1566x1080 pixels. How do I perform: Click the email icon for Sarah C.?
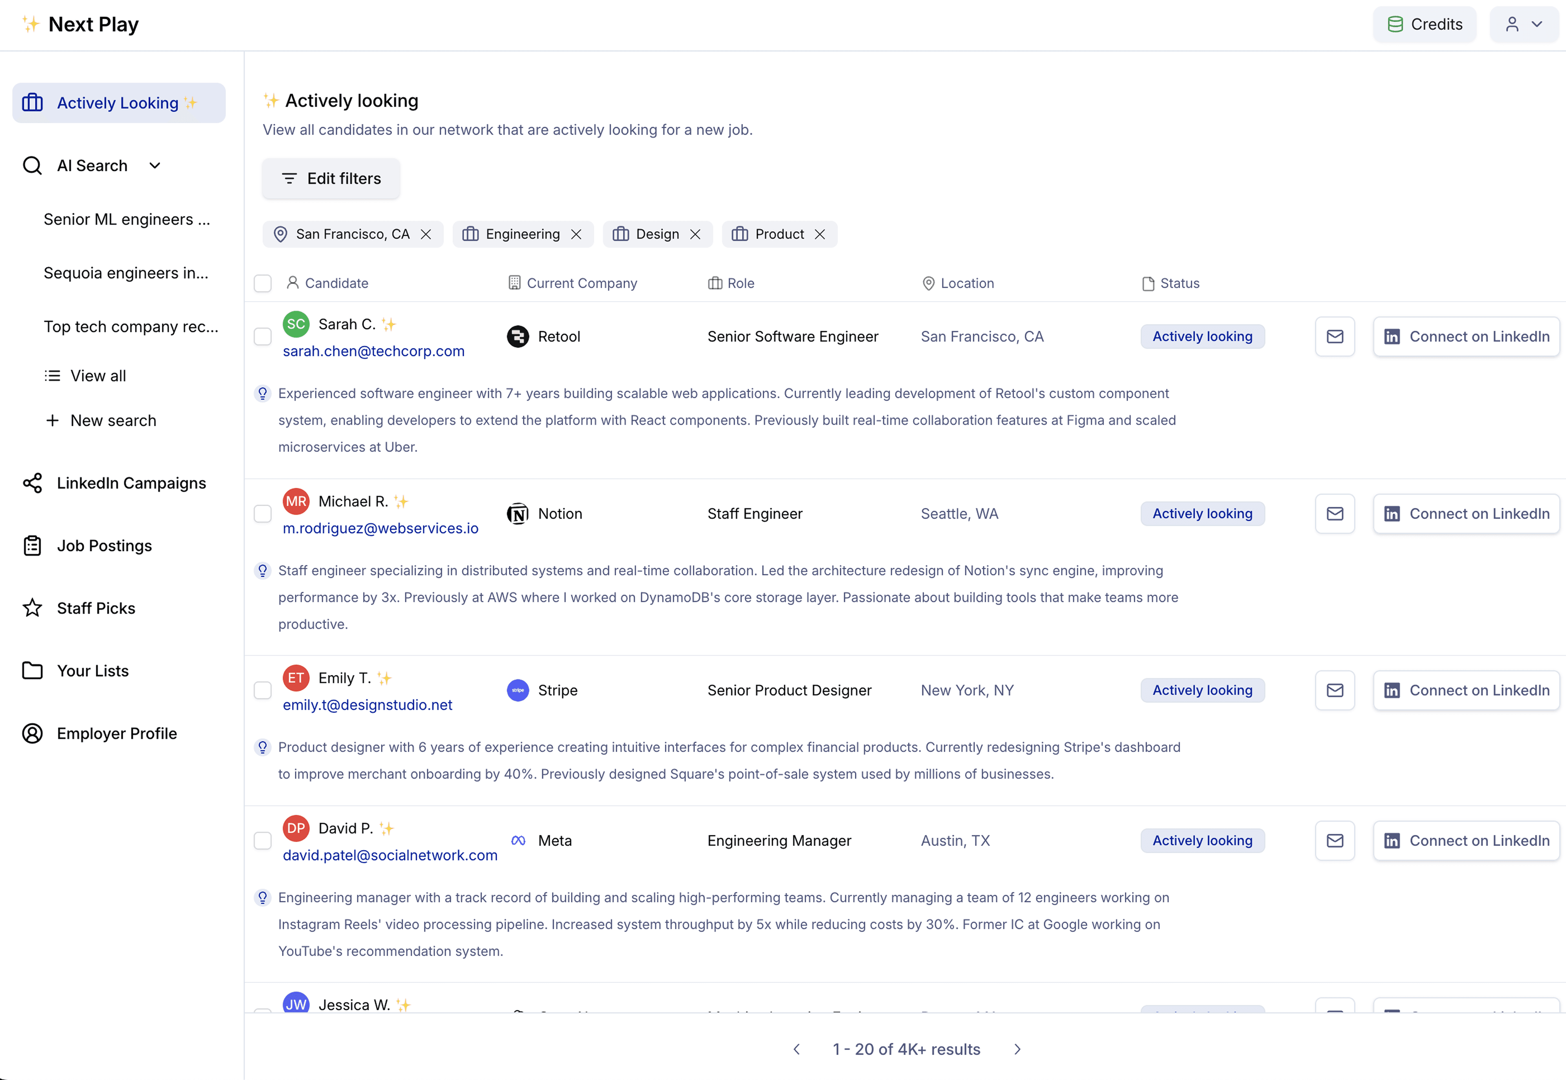[1334, 336]
